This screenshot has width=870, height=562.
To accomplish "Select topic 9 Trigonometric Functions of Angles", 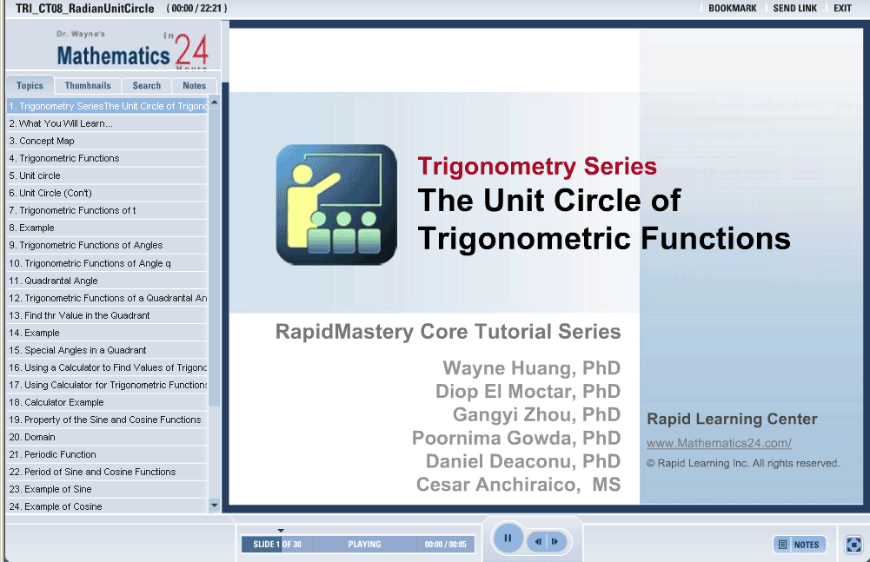I will tap(107, 245).
